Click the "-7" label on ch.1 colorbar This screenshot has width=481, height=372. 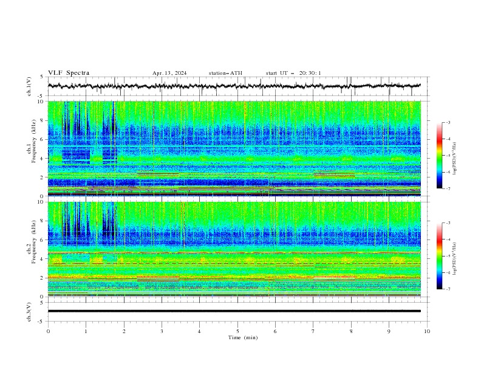pos(448,188)
